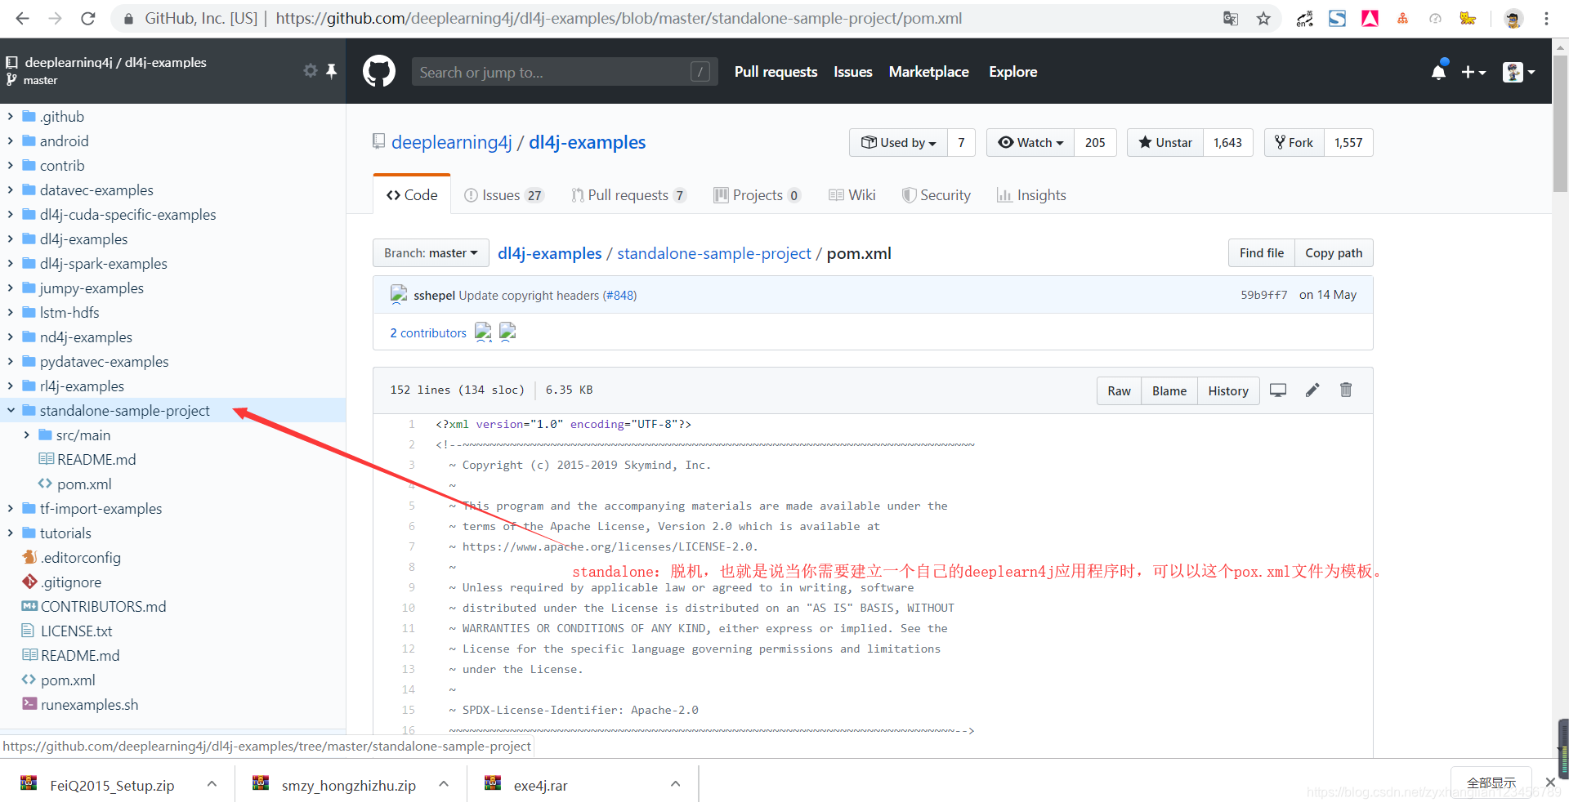
Task: Bookmark page with the star icon
Action: tap(1263, 18)
